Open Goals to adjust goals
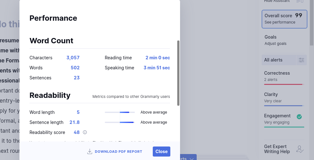The width and height of the screenshot is (314, 160). coord(275,40)
